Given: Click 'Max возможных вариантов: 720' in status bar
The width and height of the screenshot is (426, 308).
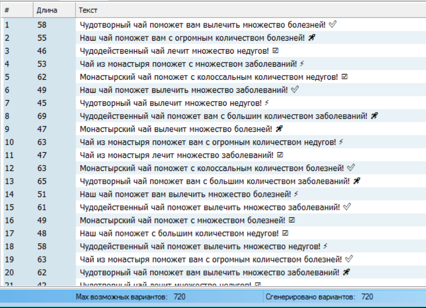Looking at the screenshot, I should click(130, 297).
